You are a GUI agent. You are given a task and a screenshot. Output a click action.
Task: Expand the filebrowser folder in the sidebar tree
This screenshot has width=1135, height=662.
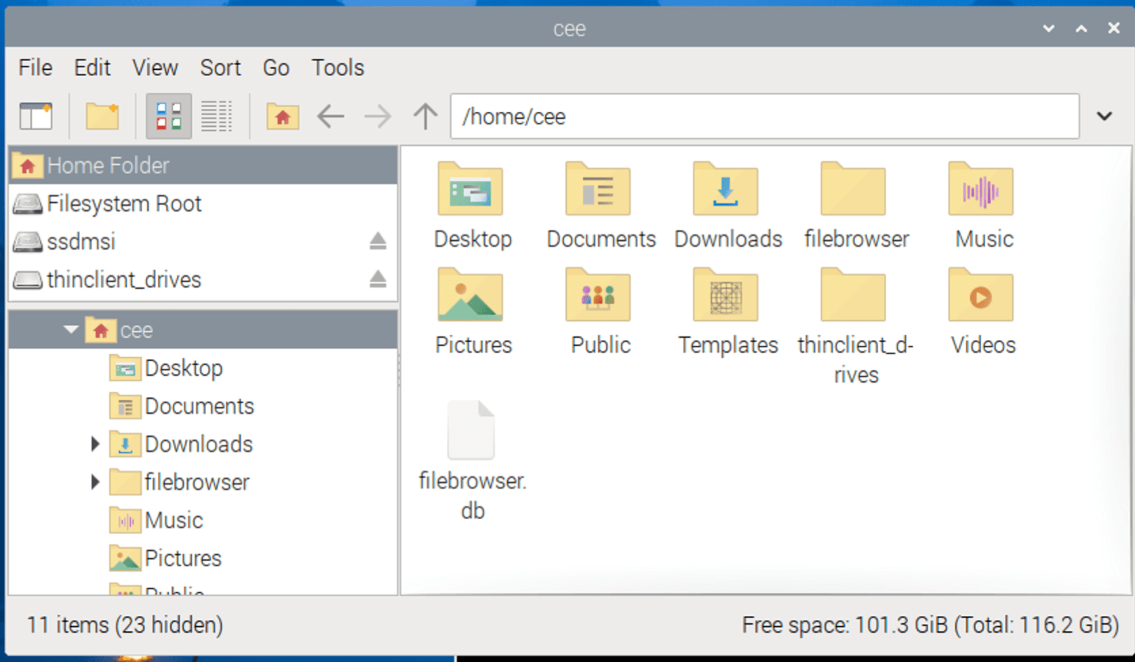coord(94,482)
